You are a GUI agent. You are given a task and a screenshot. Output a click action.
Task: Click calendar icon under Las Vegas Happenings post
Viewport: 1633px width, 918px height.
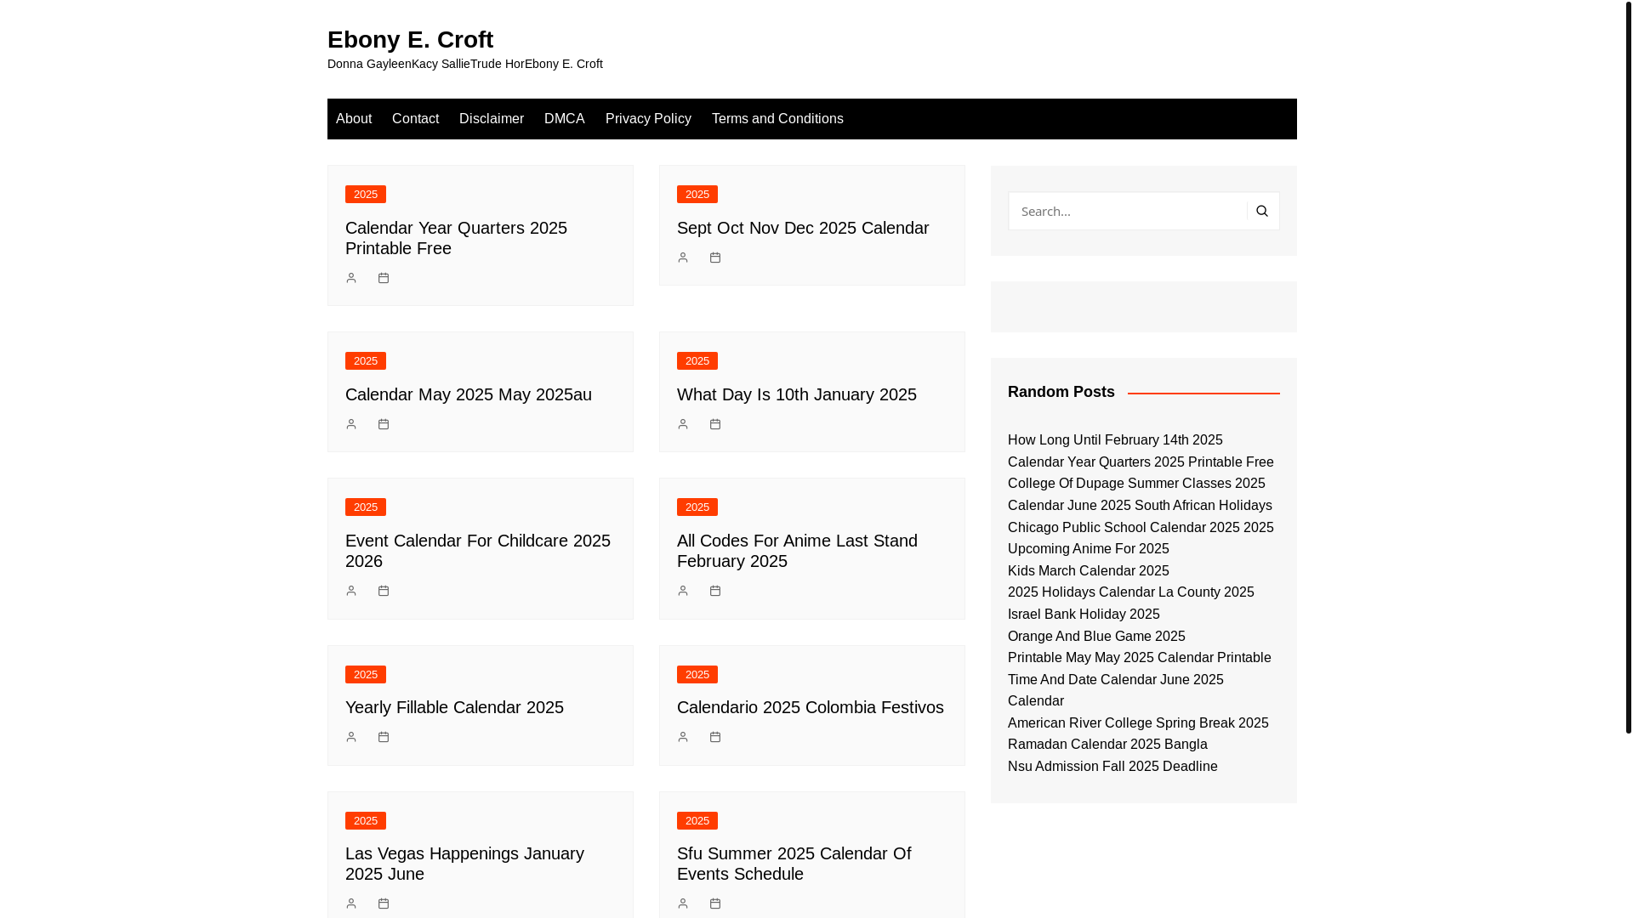tap(384, 904)
